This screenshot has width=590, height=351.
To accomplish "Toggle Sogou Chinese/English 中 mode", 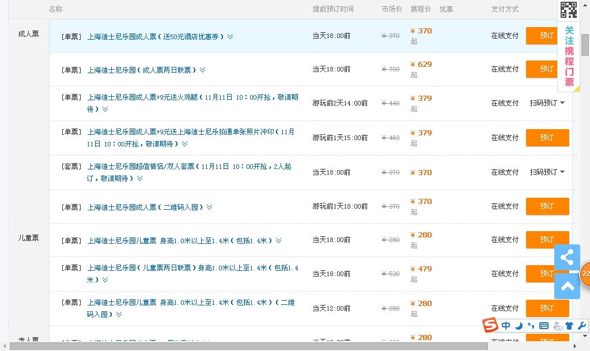I will pos(506,326).
